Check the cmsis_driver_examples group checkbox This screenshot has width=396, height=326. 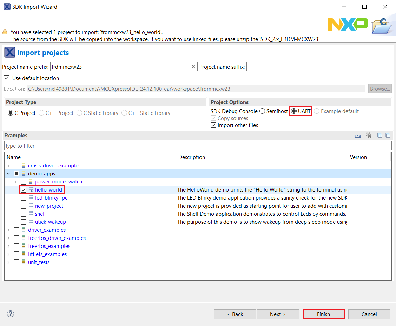point(16,166)
